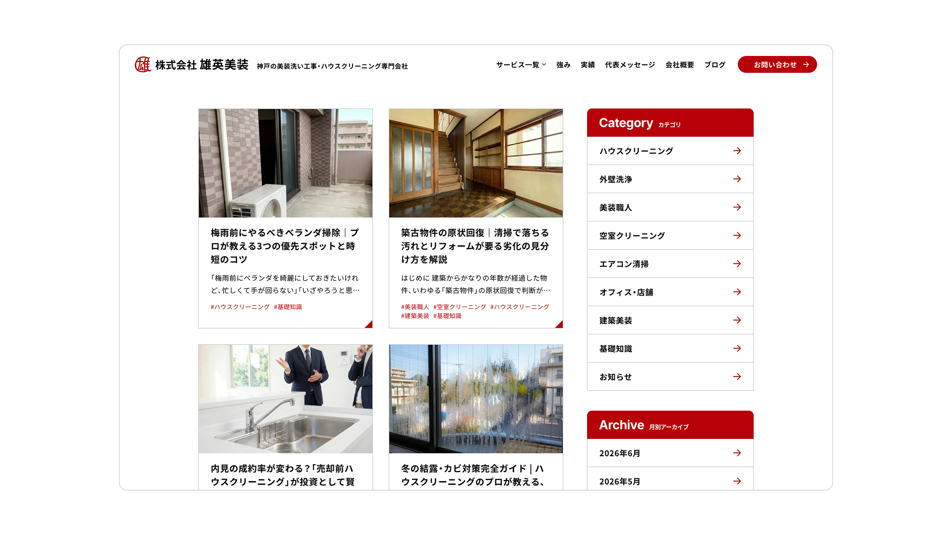Viewport: 952px width, 535px height.
Task: Click the arrow icon beside オフィス・店舗 category
Action: 737,292
